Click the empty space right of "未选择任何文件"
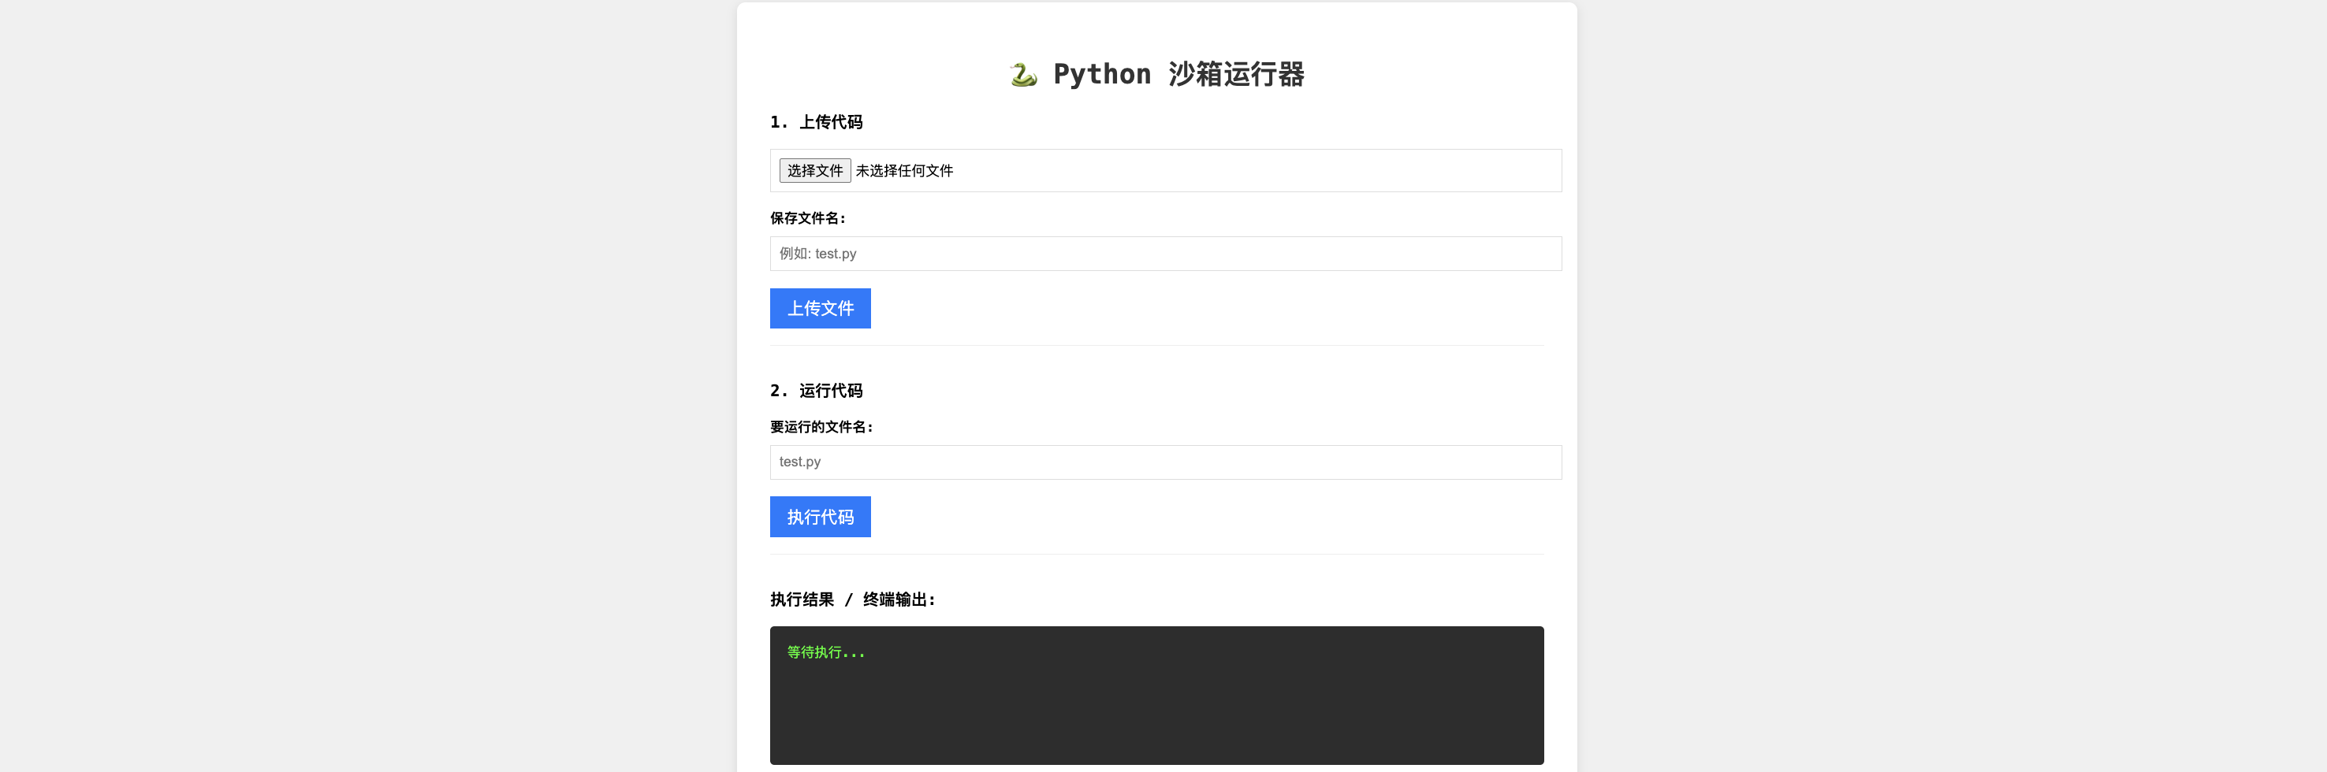This screenshot has width=2327, height=772. click(x=1264, y=171)
